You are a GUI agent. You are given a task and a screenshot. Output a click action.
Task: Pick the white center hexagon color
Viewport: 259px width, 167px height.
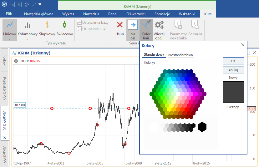click(178, 94)
